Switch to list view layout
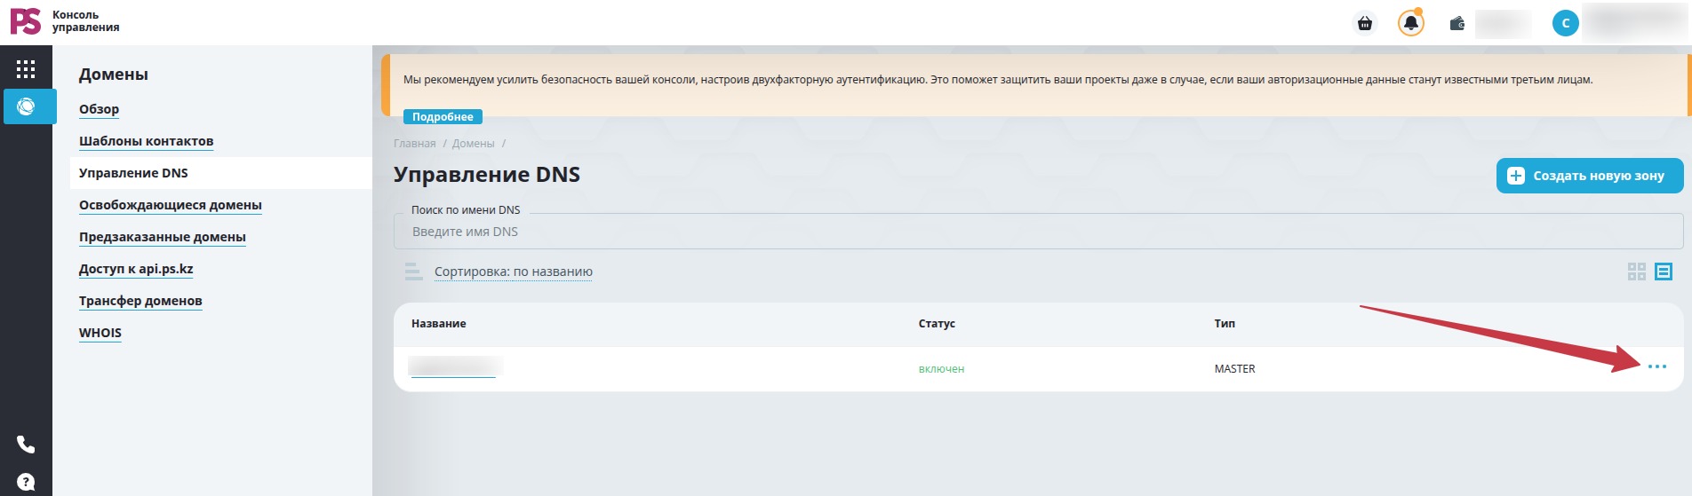This screenshot has width=1692, height=496. point(1664,272)
